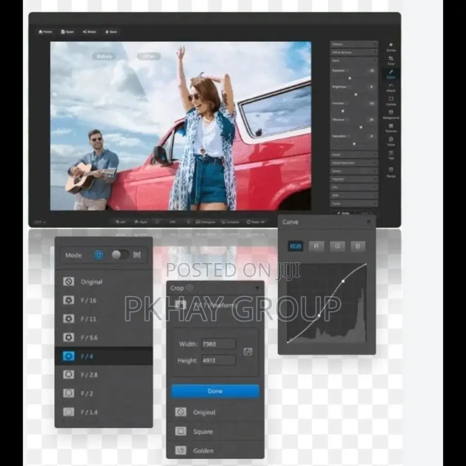Expand the HSL section
The width and height of the screenshot is (466, 466).
pyautogui.click(x=354, y=187)
